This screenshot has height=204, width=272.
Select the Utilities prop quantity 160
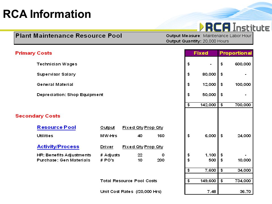[x=161, y=136]
